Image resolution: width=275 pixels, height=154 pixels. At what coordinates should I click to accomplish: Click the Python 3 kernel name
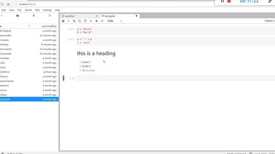[269, 21]
